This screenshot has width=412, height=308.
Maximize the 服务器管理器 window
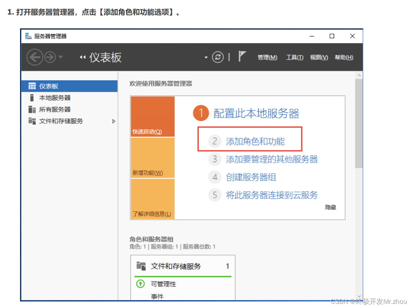(x=332, y=36)
